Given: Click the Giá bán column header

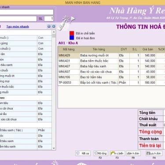Looking at the screenshot, I should pyautogui.click(x=148, y=49).
